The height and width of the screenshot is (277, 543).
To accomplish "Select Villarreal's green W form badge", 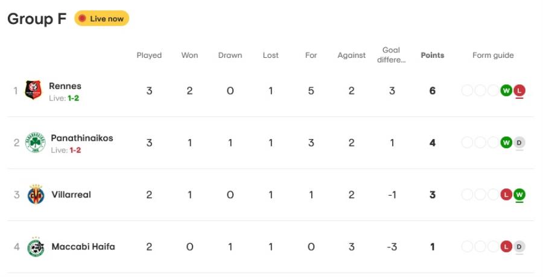I will point(519,195).
